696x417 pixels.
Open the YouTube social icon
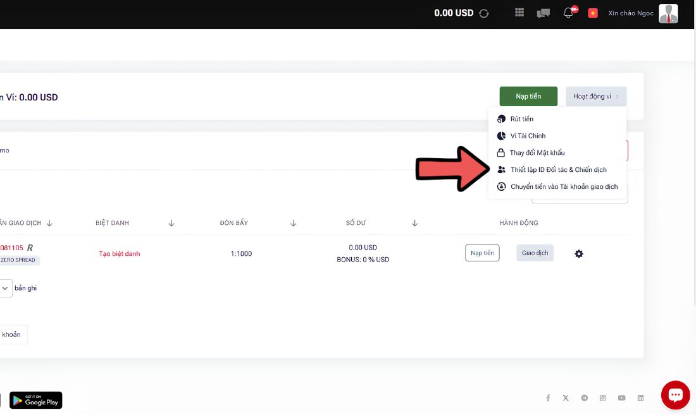621,398
